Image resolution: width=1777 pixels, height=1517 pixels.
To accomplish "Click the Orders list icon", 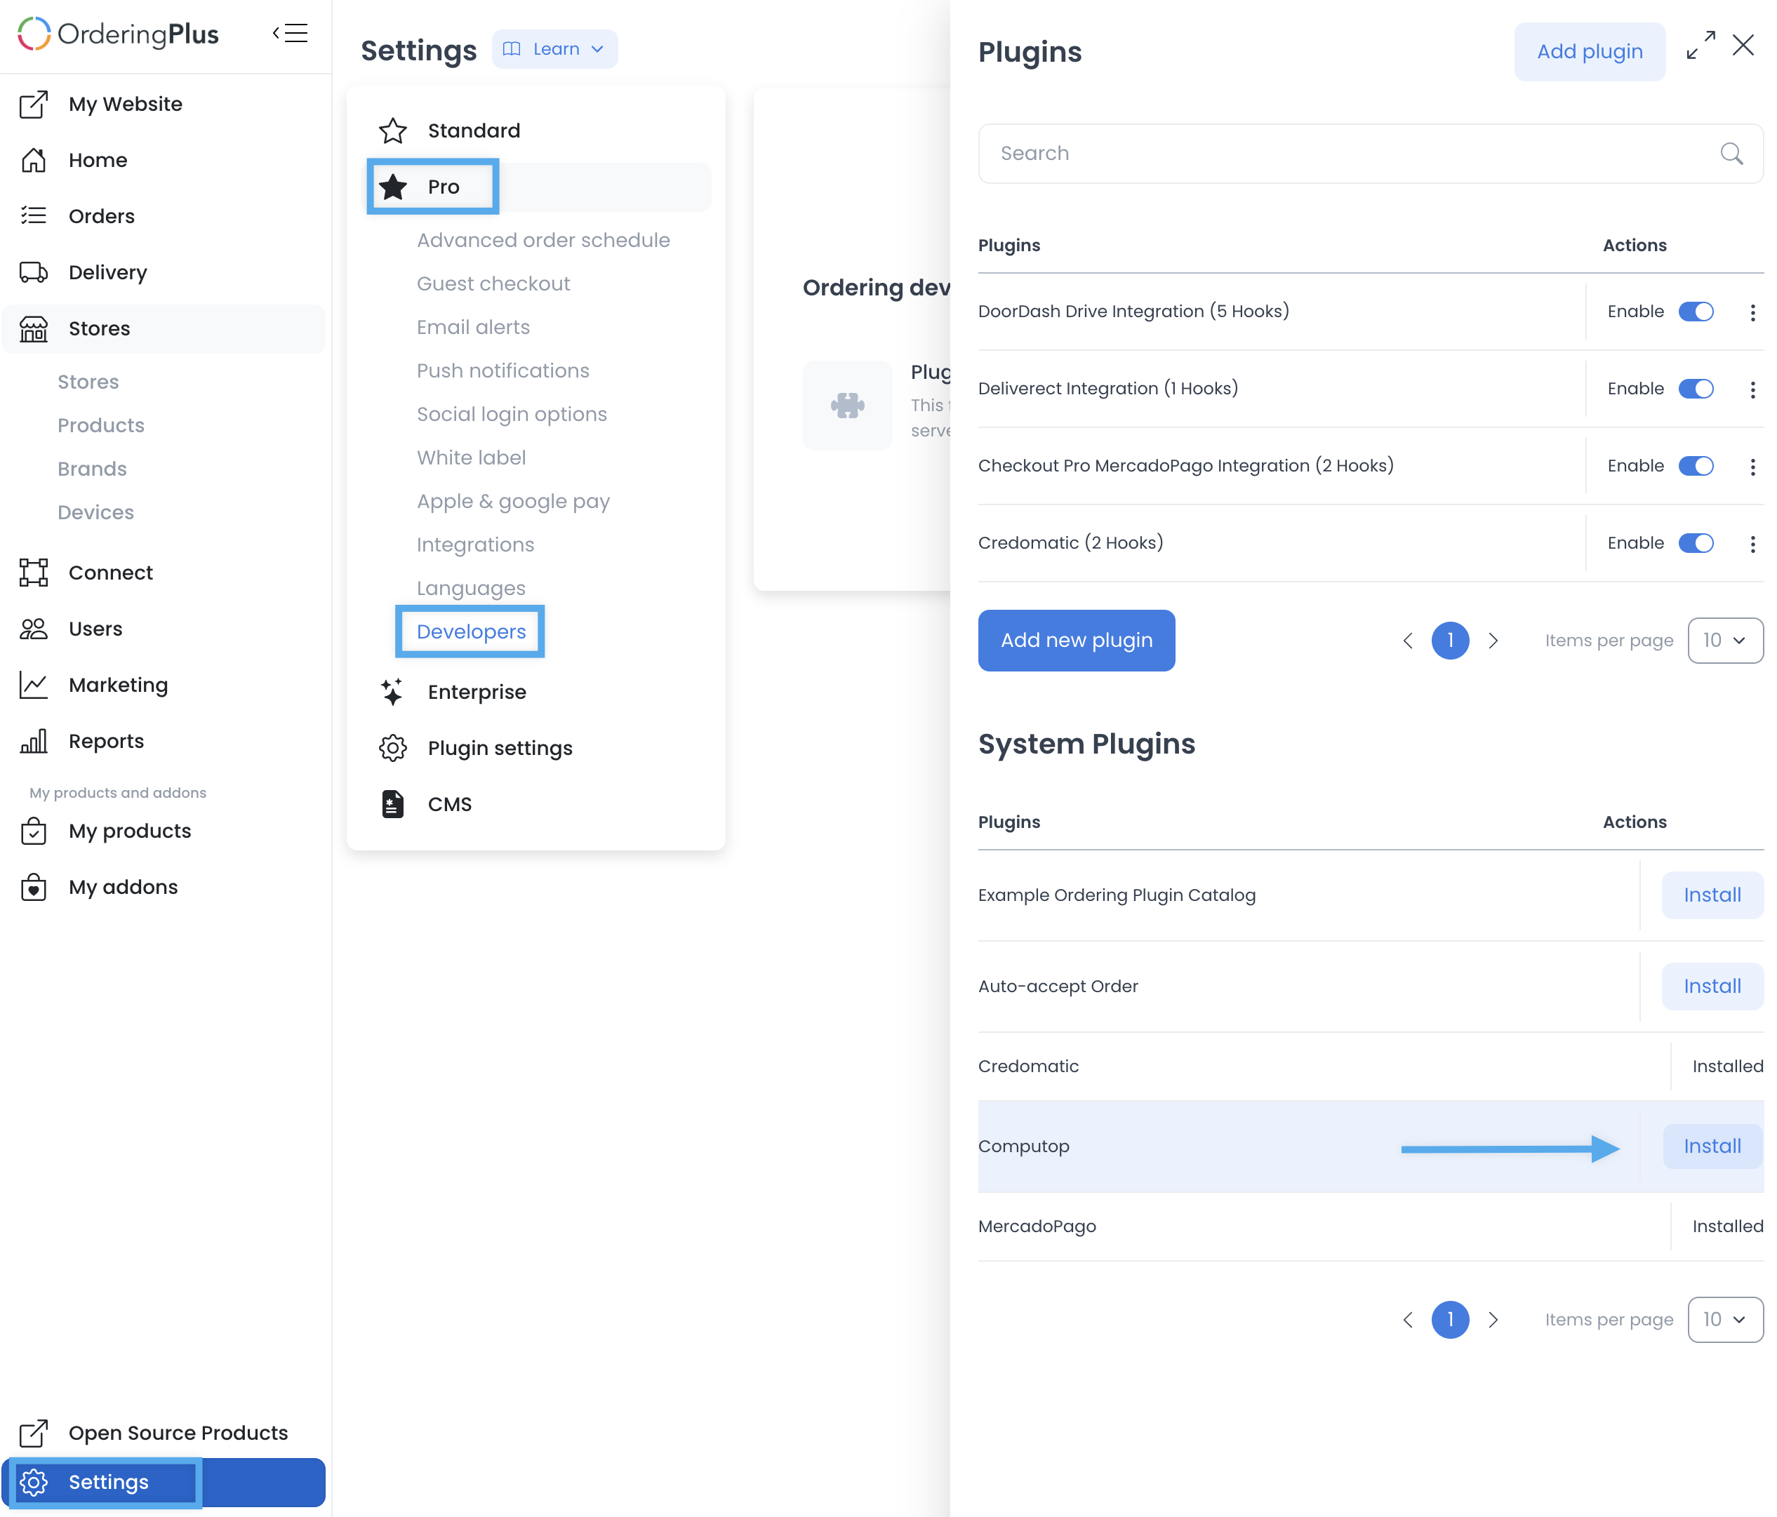I will (x=34, y=216).
